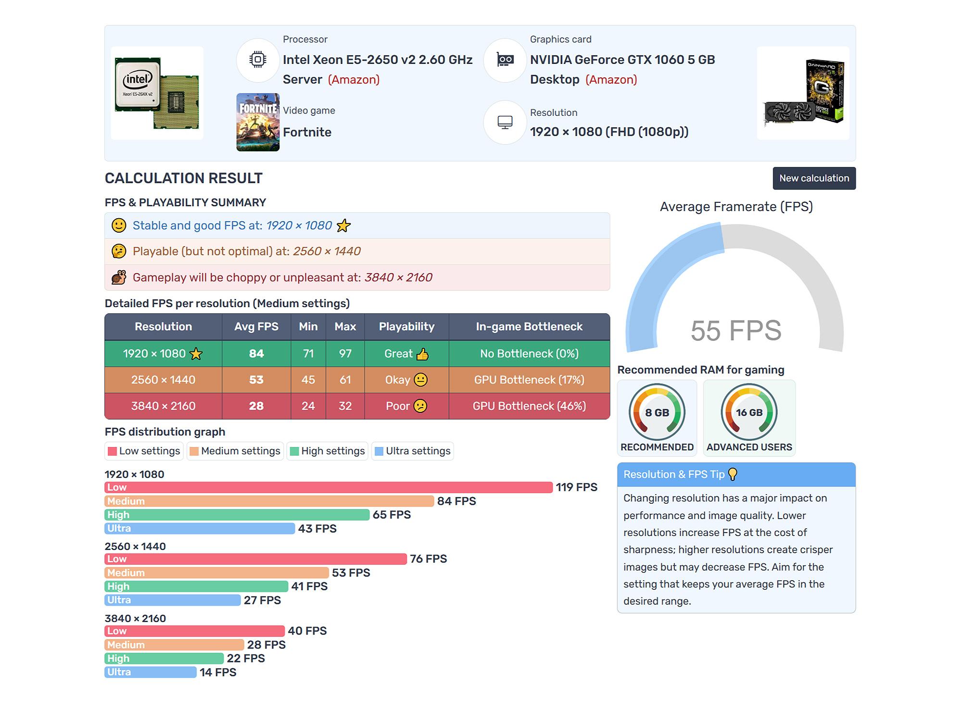Click the Gainward GTX 1060 product image
This screenshot has width=962, height=721.
point(803,93)
